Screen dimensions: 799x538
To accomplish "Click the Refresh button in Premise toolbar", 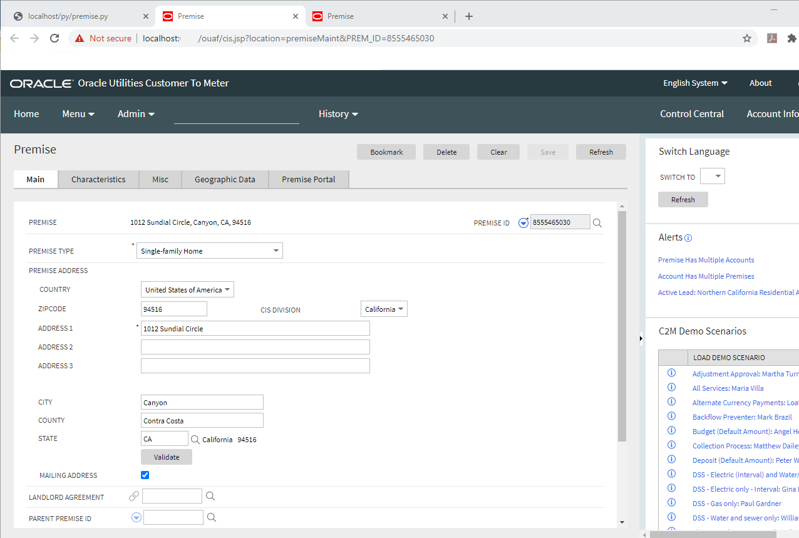I will click(x=601, y=152).
